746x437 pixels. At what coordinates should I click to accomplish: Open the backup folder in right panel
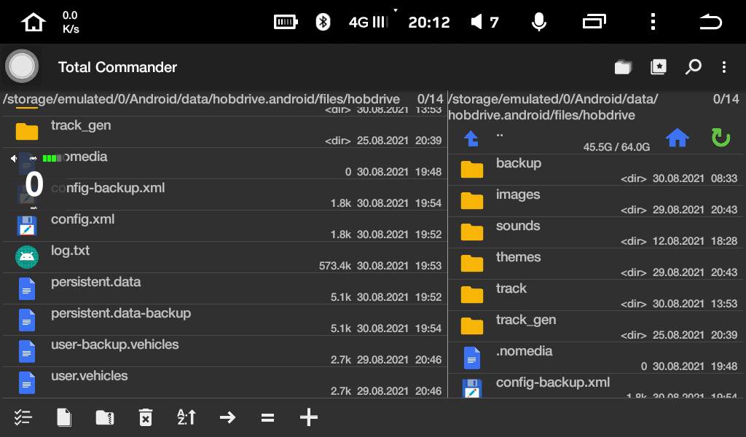(x=518, y=163)
